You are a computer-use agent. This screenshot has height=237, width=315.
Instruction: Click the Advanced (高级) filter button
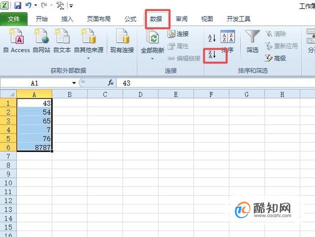(x=275, y=58)
